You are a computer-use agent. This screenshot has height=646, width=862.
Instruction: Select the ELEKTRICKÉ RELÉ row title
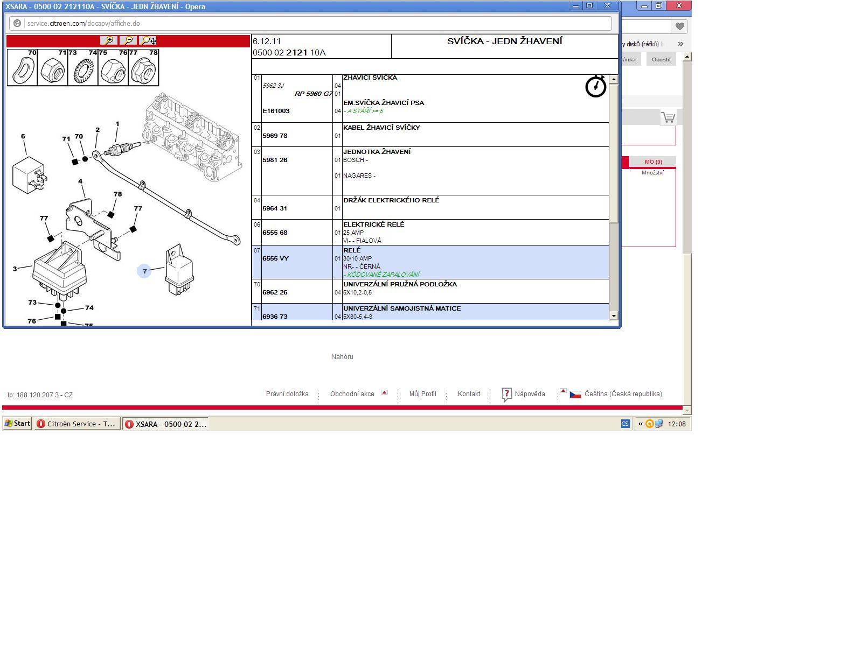coord(373,224)
